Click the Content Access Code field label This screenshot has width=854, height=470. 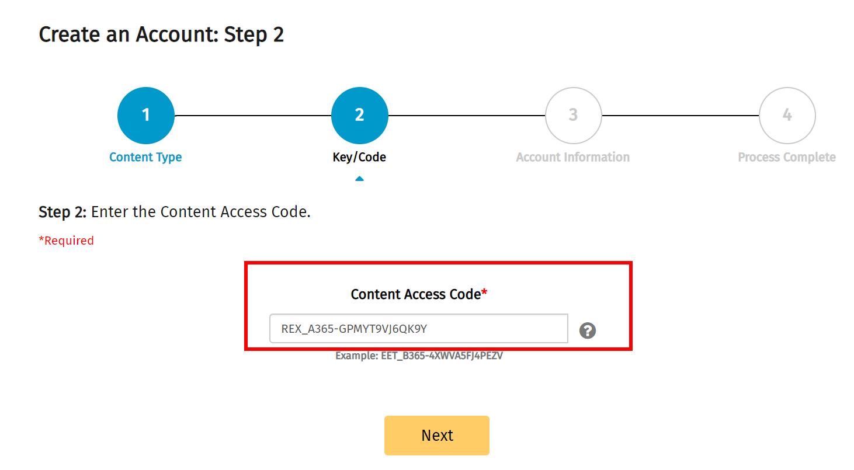[419, 294]
